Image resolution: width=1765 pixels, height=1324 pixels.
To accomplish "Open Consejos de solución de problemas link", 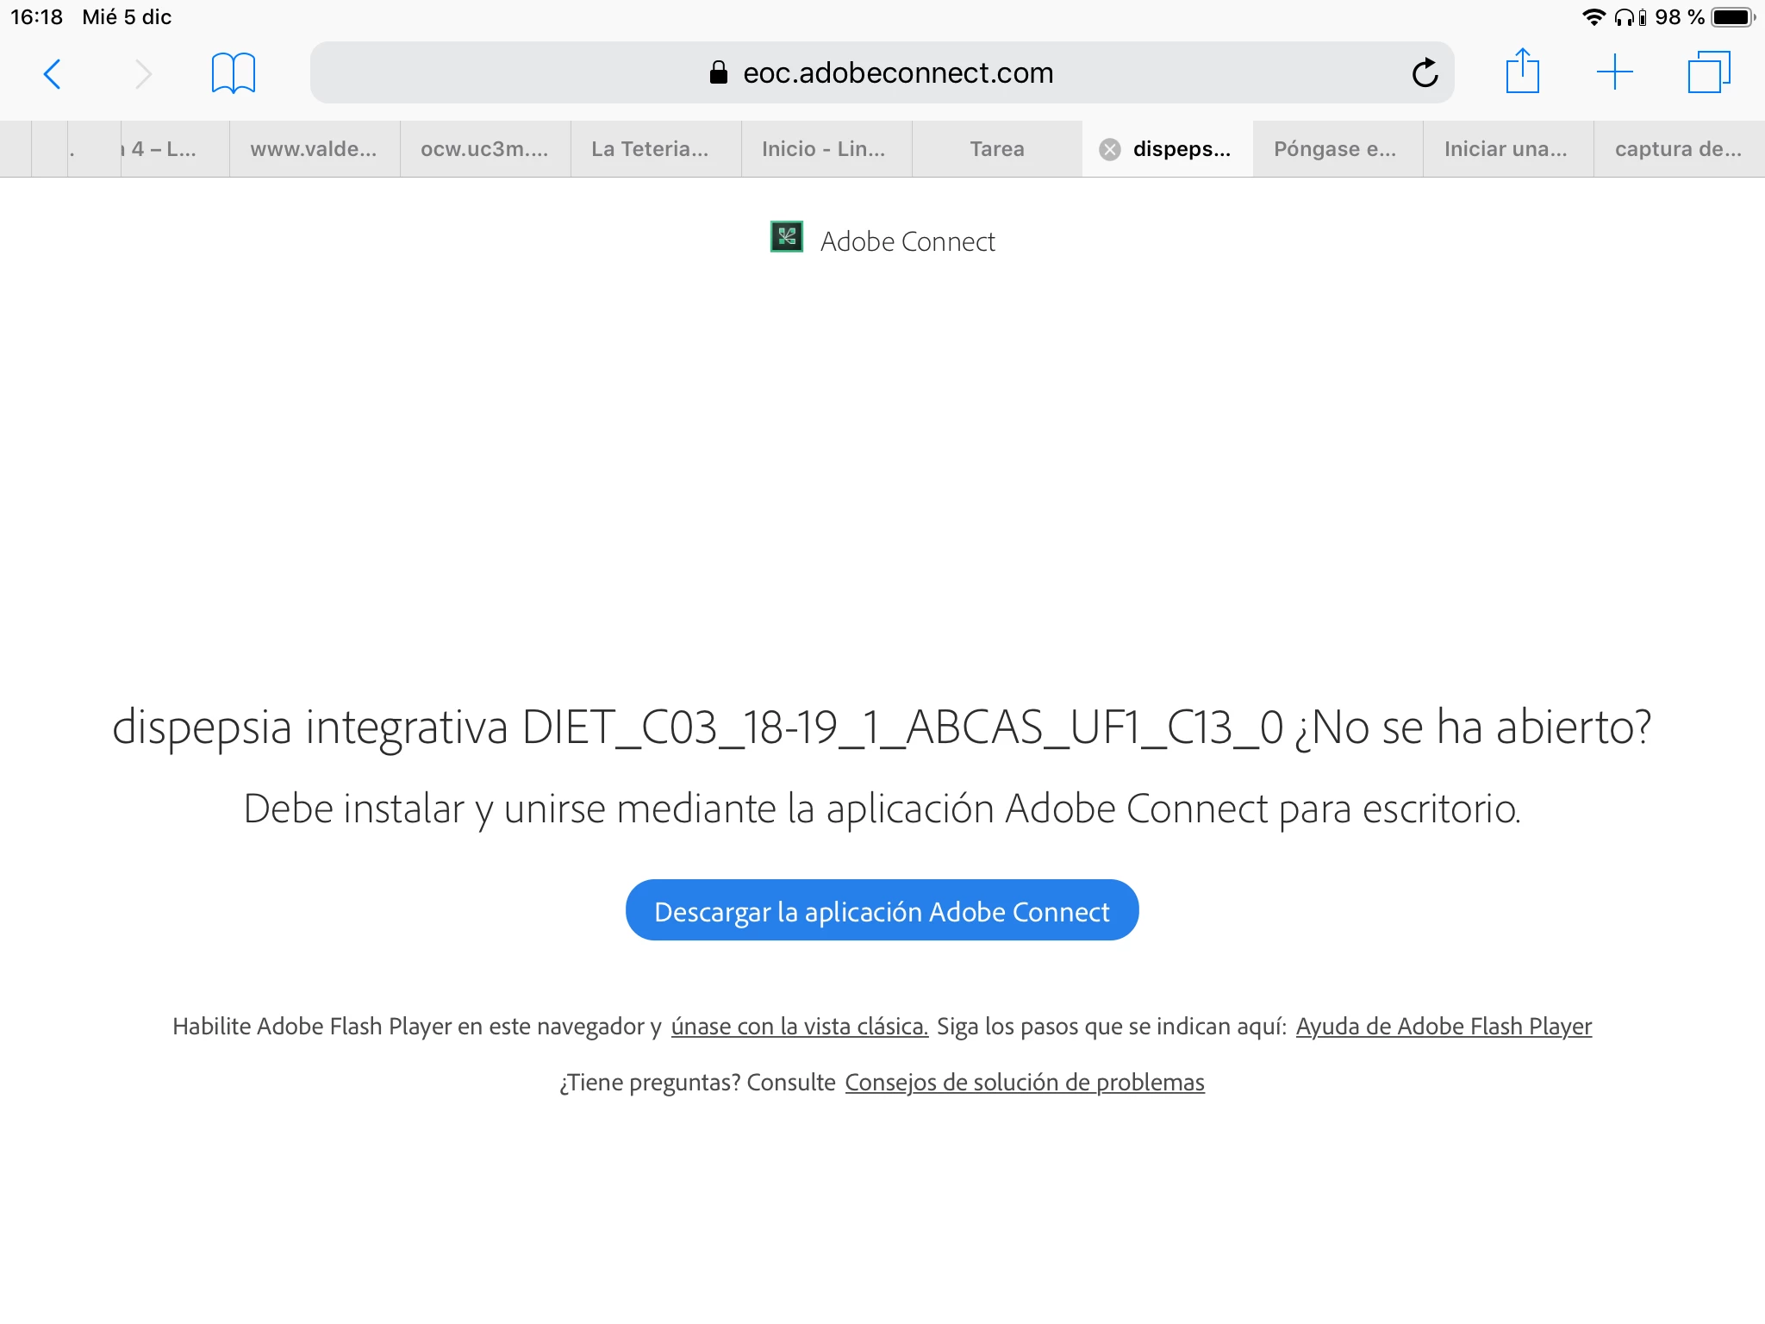I will click(1024, 1083).
